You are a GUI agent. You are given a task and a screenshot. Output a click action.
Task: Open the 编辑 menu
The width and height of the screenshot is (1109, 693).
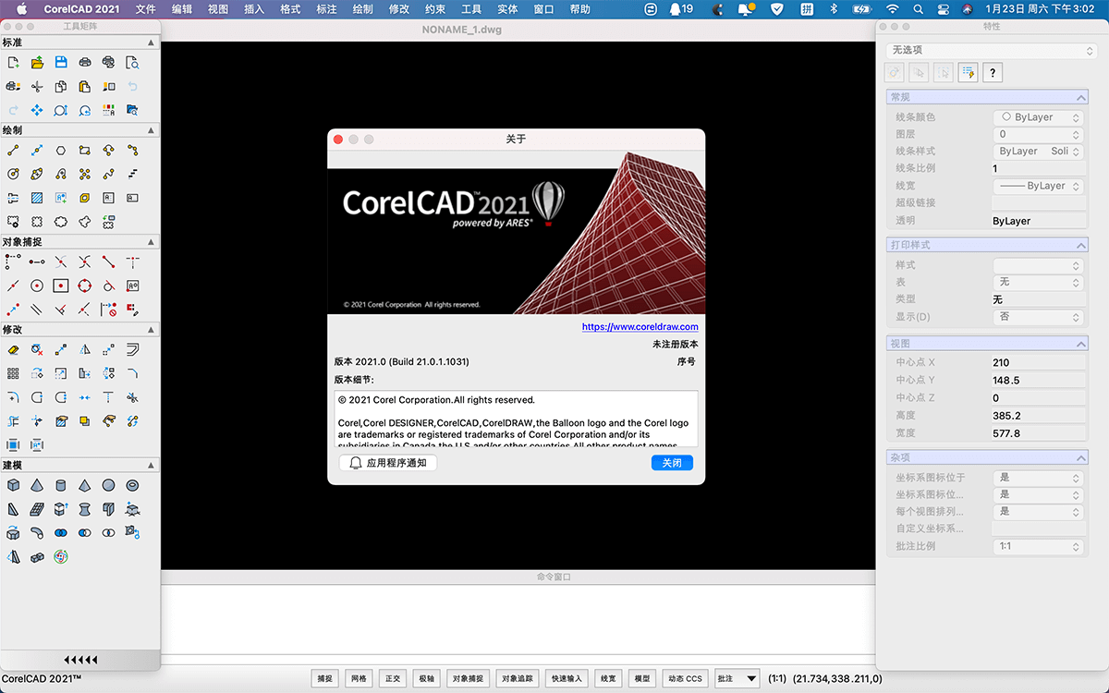182,9
